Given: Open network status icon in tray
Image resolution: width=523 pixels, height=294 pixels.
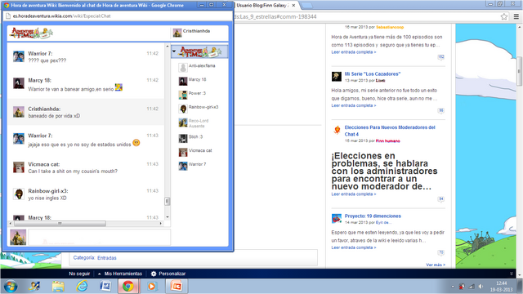Looking at the screenshot, I should pos(472,287).
